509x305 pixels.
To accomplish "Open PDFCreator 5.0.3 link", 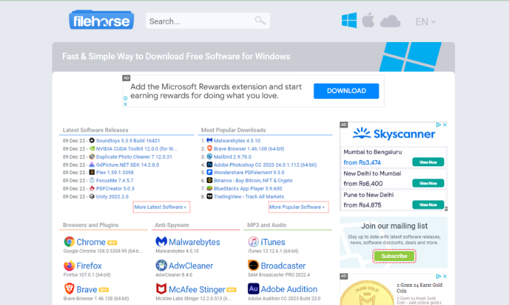I will click(x=115, y=188).
